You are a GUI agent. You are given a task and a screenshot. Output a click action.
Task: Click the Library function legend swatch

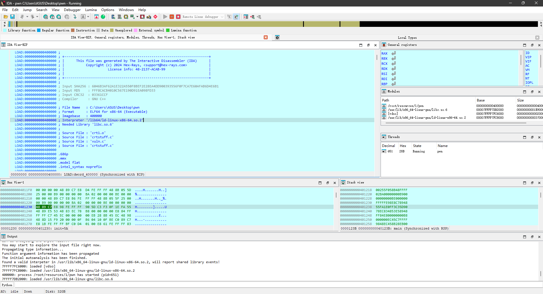point(5,31)
